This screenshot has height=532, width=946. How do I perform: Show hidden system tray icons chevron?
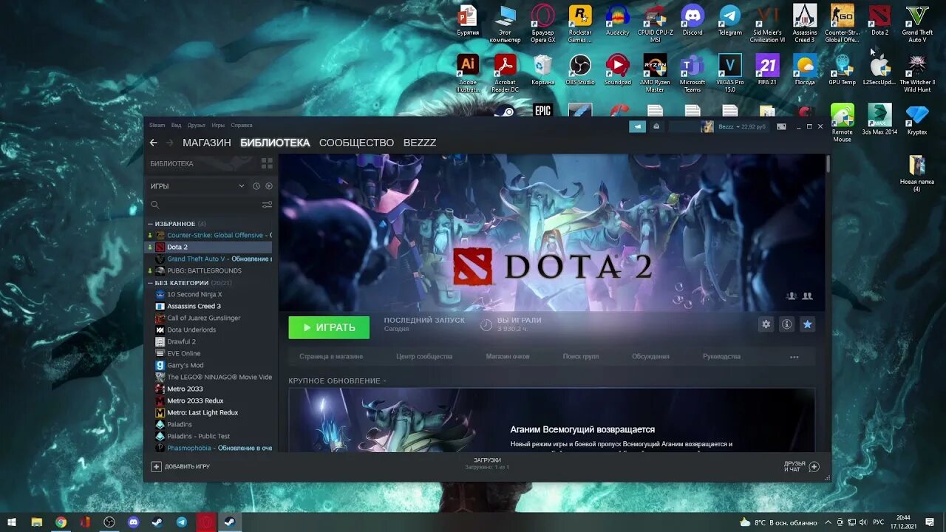(828, 522)
